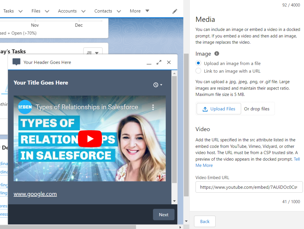Select Link to an image with a URL
The width and height of the screenshot is (304, 229).
tap(198, 71)
